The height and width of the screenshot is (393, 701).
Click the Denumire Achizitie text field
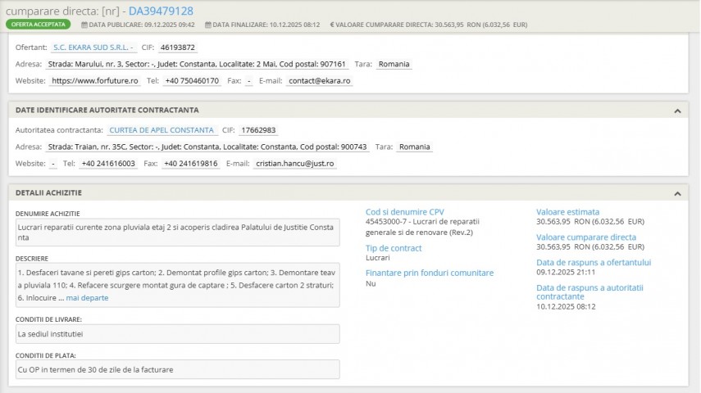177,232
